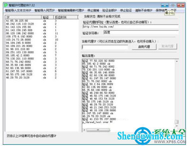
Task: Click reaction time 7 for 85.185.42.2:8080
Action: (56, 56)
